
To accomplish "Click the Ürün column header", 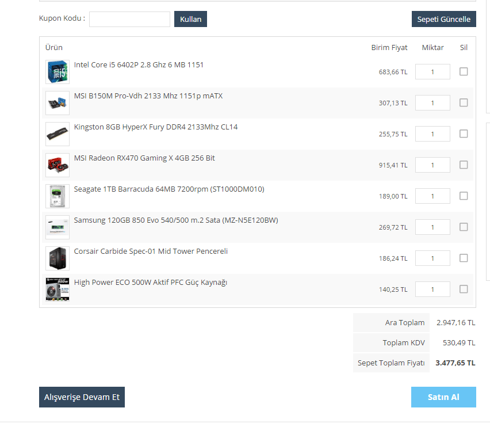I will pos(53,48).
